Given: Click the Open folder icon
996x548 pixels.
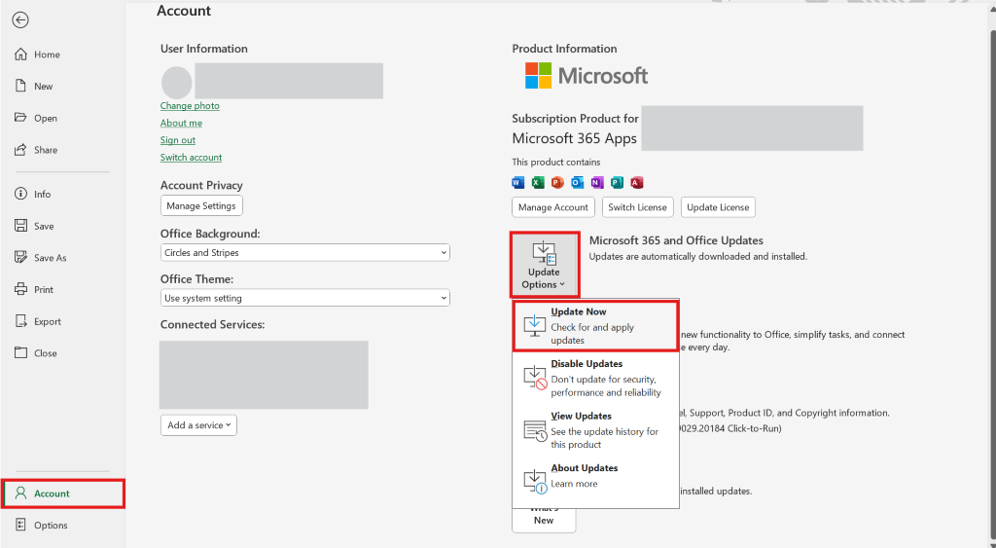Looking at the screenshot, I should [x=21, y=118].
